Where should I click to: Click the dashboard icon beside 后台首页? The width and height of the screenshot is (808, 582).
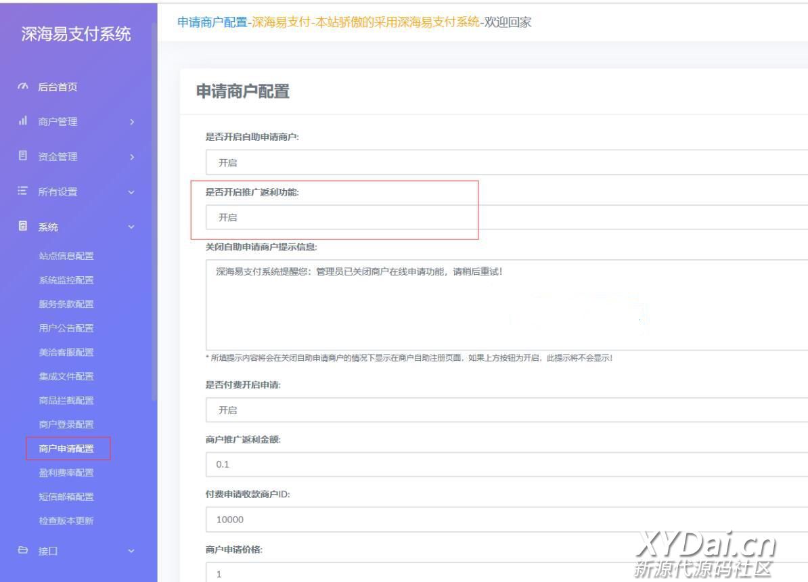click(23, 86)
